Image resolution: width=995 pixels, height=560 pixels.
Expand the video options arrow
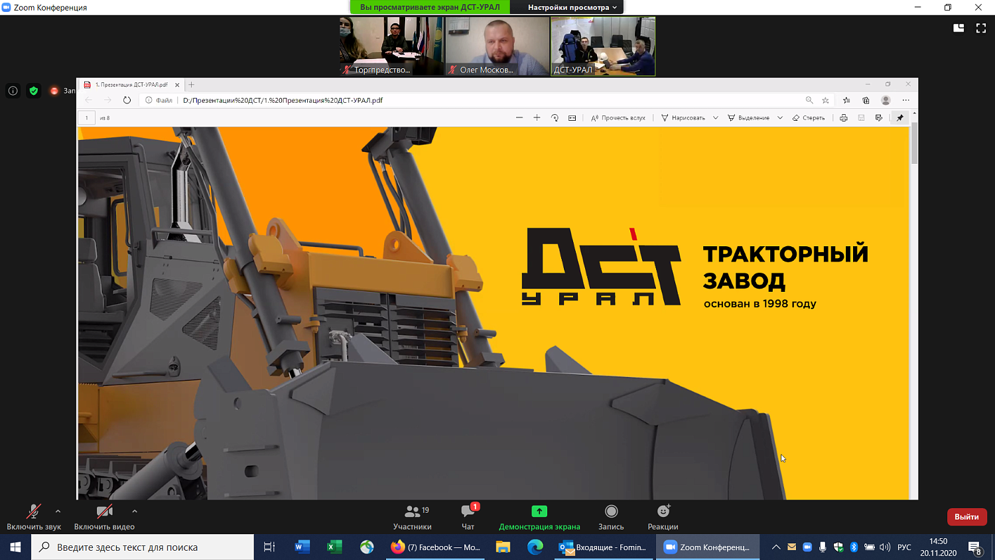point(135,511)
